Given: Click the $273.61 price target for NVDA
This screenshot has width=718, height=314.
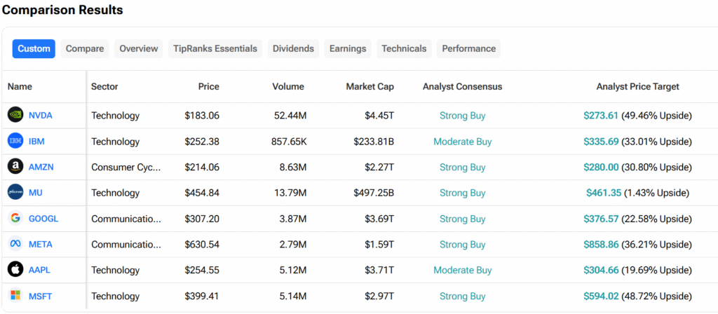Looking at the screenshot, I should point(601,116).
